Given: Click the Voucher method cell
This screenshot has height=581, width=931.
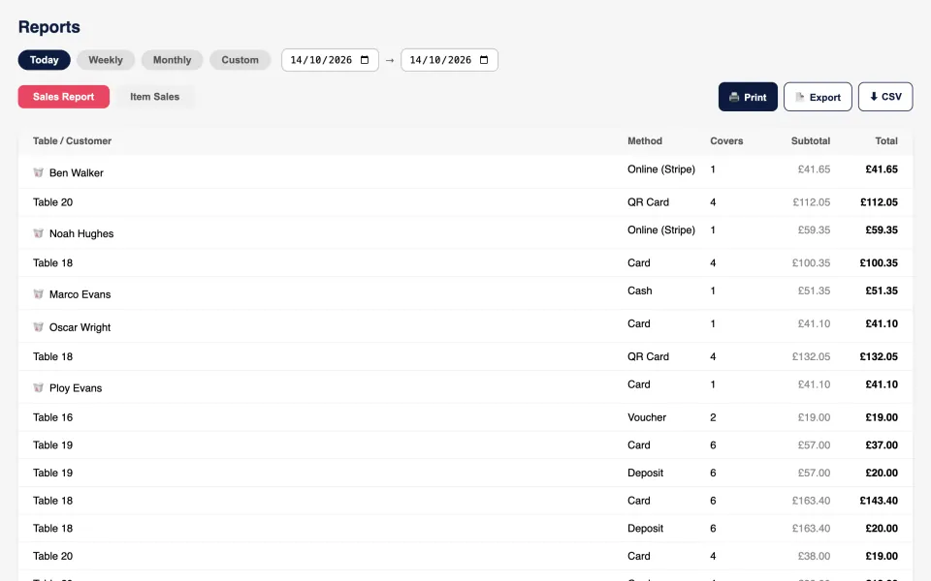Looking at the screenshot, I should 647,417.
